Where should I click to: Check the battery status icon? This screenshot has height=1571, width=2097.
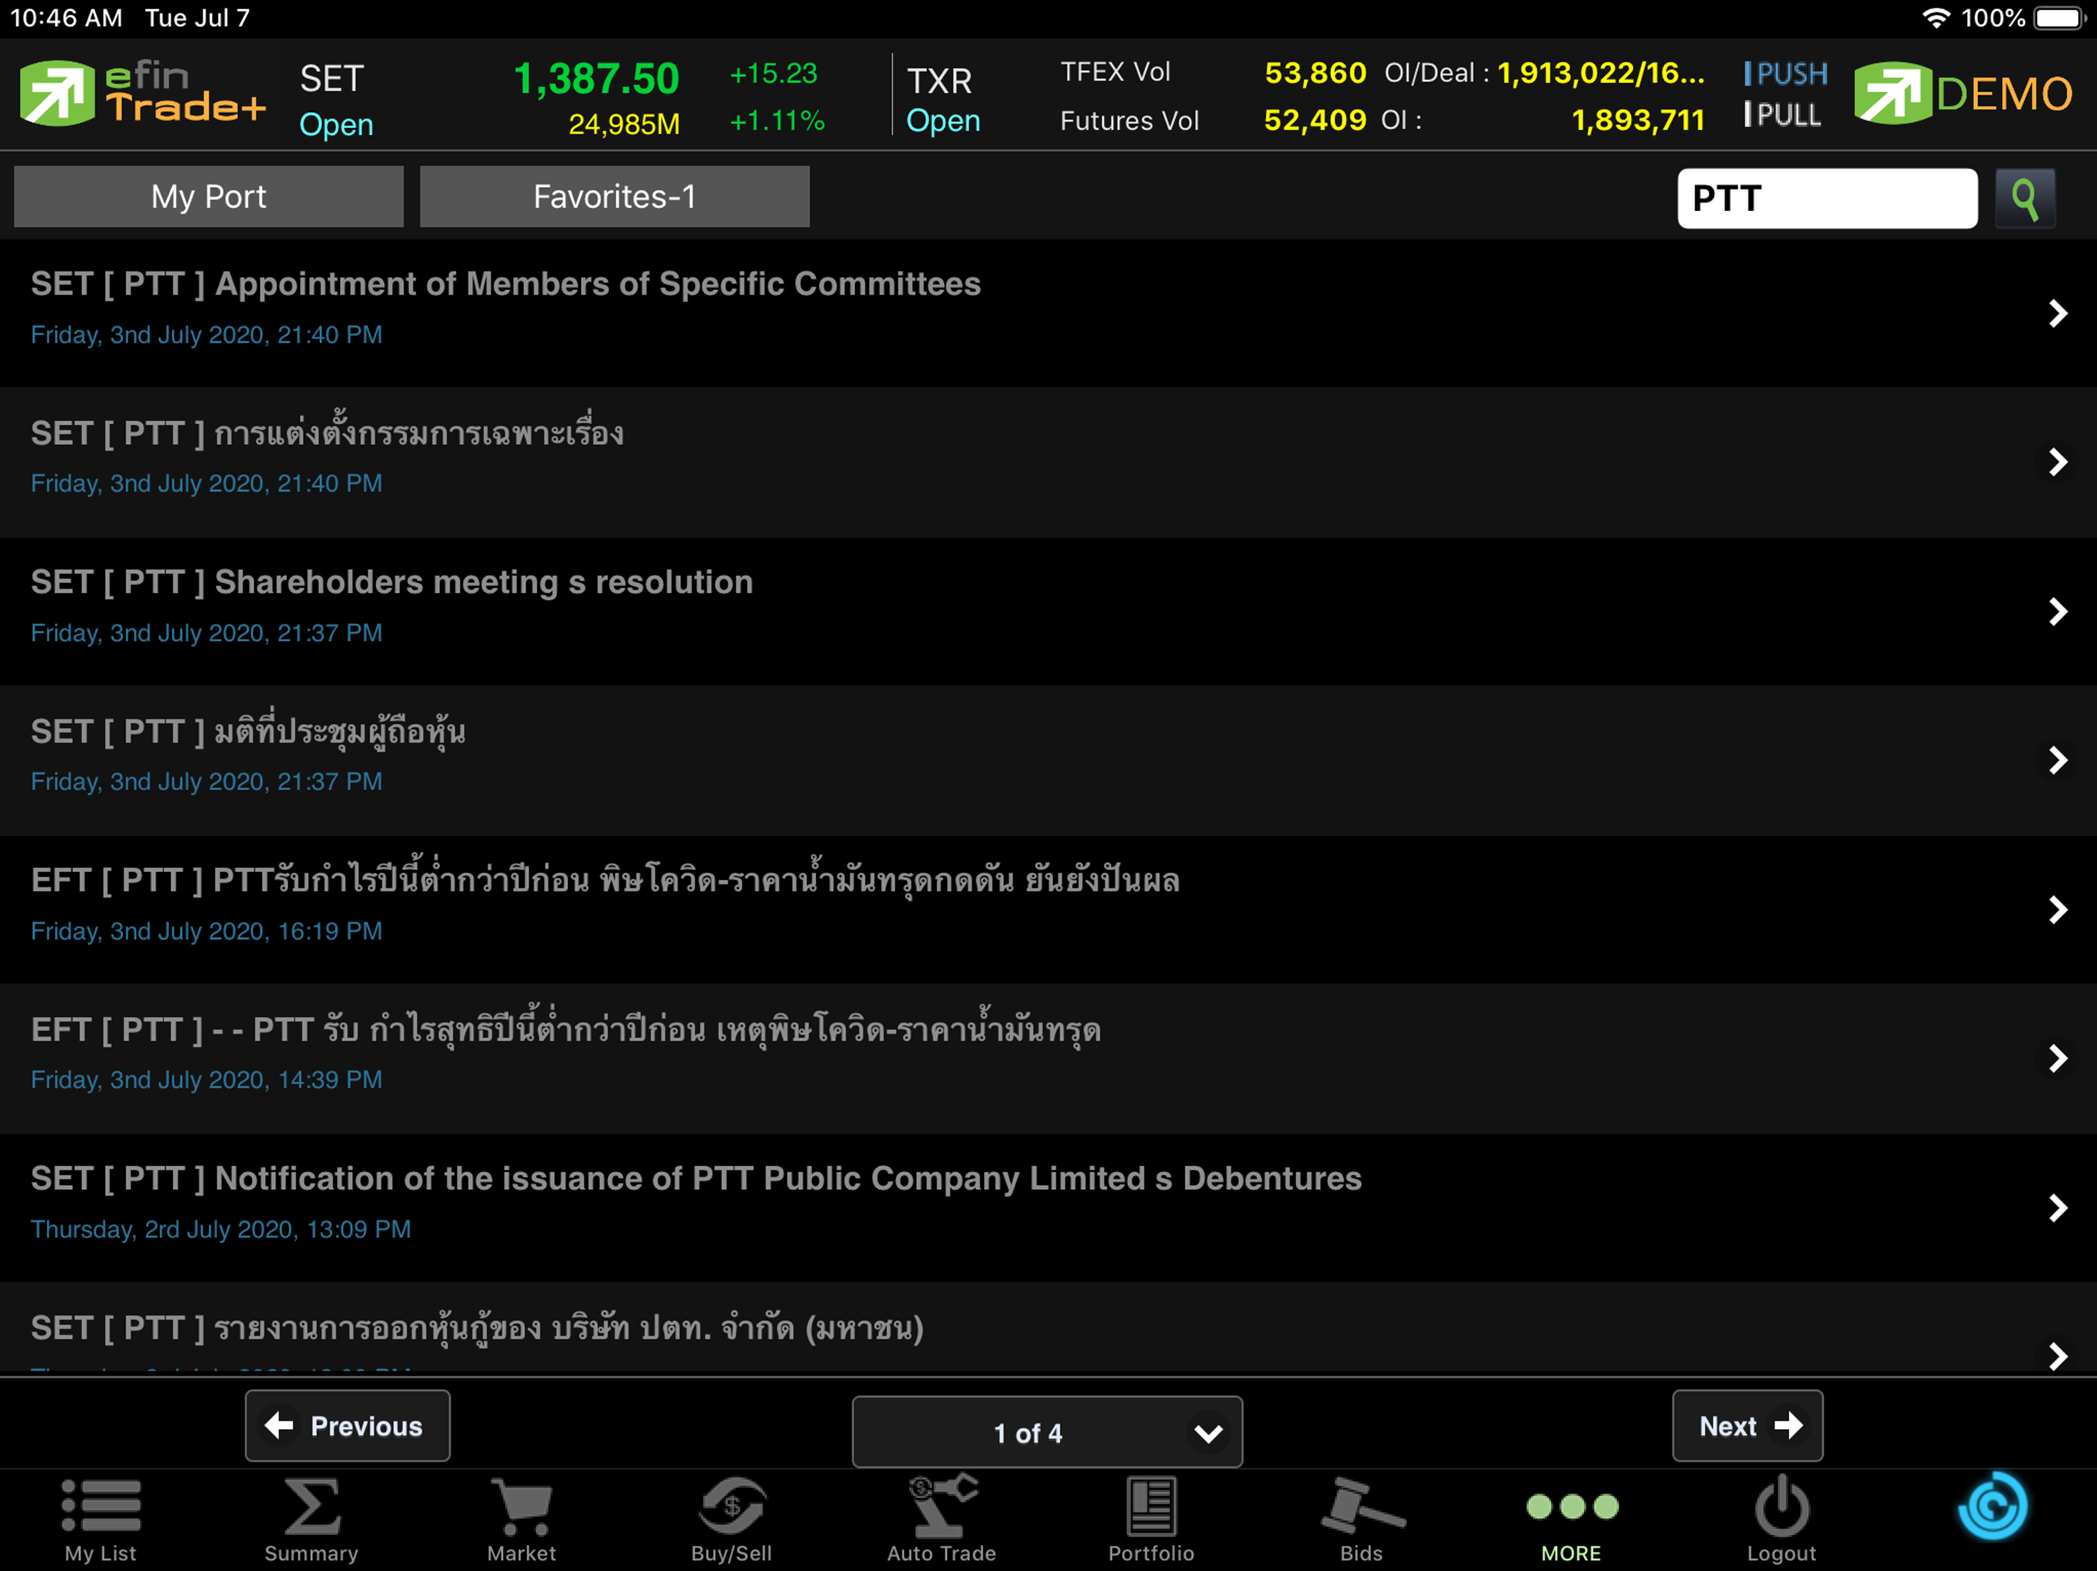2059,18
